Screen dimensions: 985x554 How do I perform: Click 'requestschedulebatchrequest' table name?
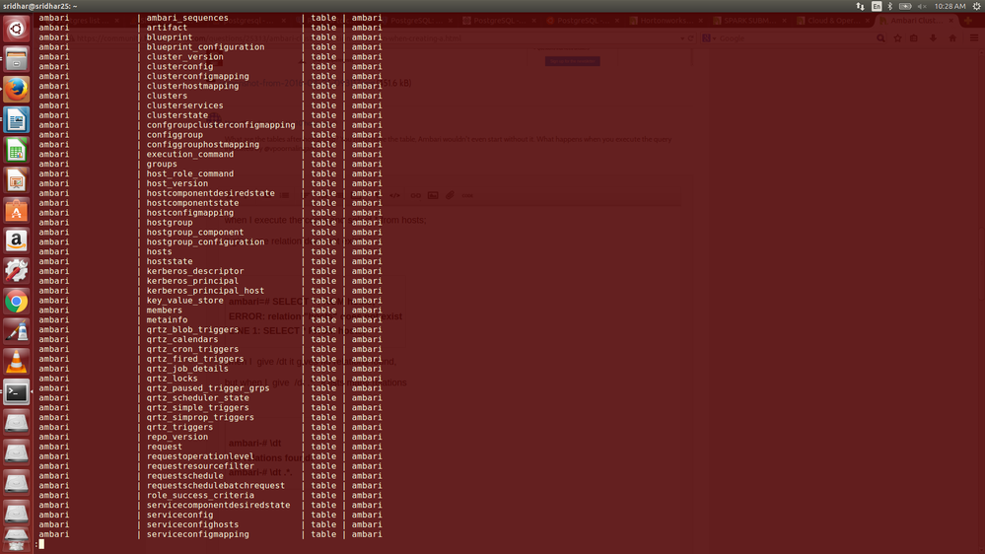216,486
